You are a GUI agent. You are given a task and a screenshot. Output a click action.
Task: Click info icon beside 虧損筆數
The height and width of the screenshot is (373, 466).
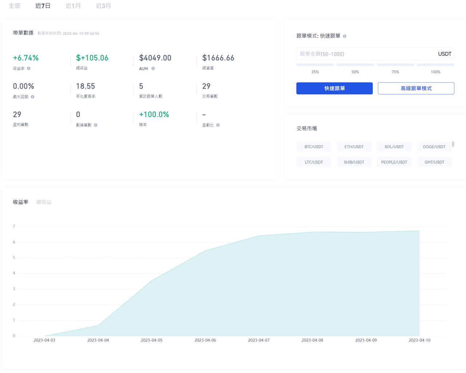coord(96,125)
